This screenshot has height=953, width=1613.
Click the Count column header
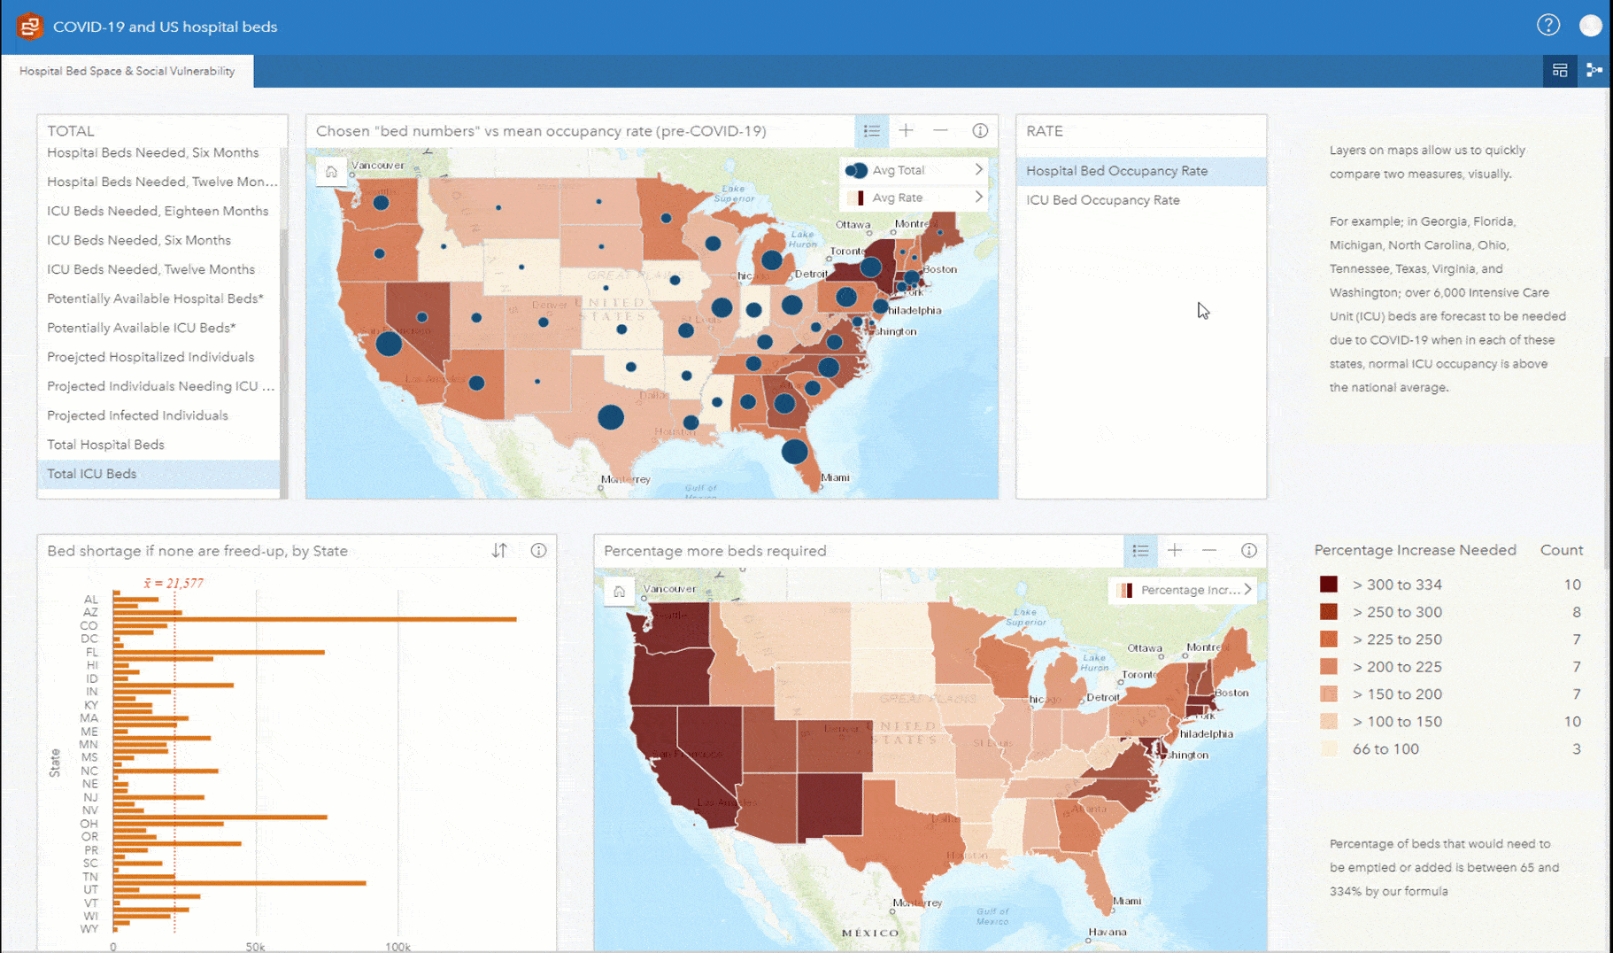[1562, 550]
